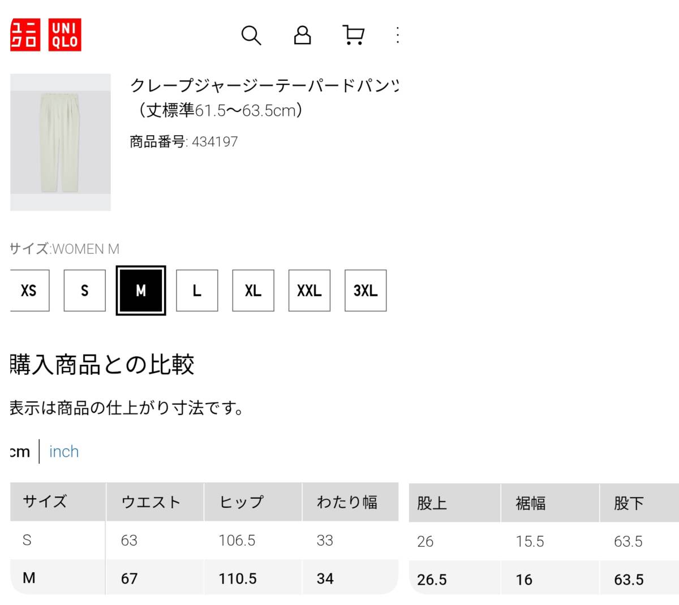The image size is (679, 605).
Task: Click the product name title text
Action: [x=264, y=97]
